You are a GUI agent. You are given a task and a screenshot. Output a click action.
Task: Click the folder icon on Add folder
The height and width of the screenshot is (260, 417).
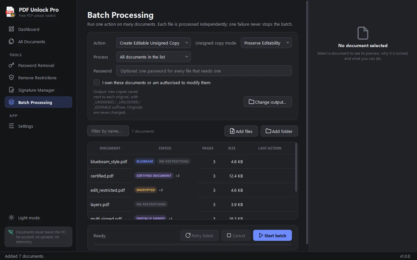pos(268,131)
